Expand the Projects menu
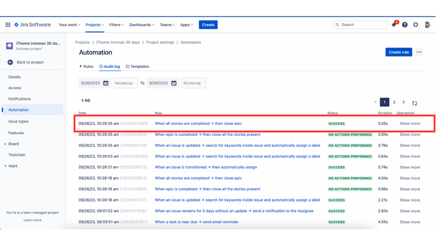Screen dimensions: 439x247 click(x=95, y=24)
